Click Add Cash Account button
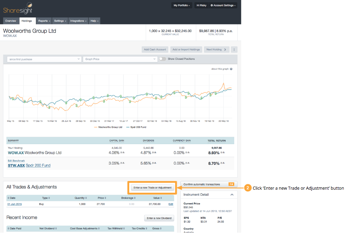The image size is (346, 234). (155, 50)
